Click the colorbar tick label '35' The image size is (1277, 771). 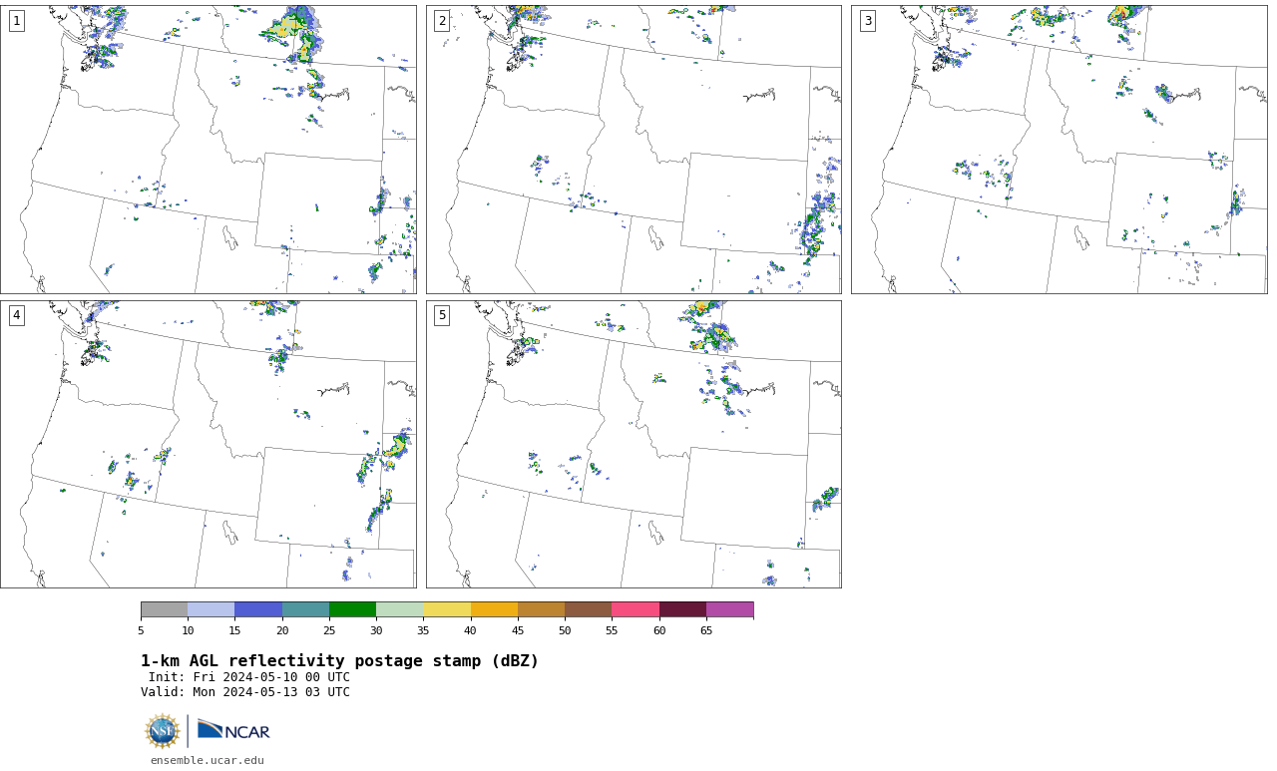(423, 630)
